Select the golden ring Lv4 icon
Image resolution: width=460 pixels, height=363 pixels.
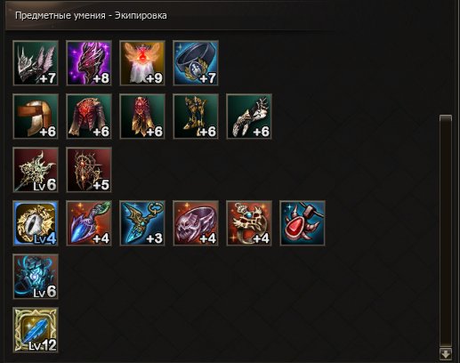(x=36, y=223)
